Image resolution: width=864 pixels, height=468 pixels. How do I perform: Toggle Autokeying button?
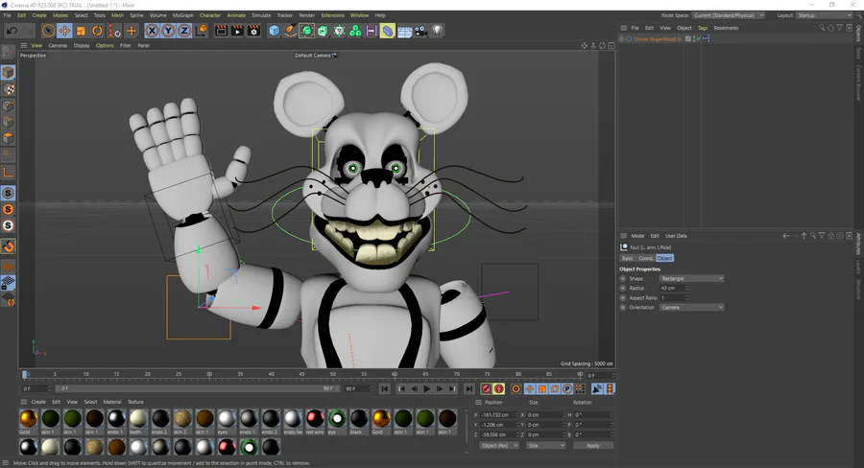(499, 388)
